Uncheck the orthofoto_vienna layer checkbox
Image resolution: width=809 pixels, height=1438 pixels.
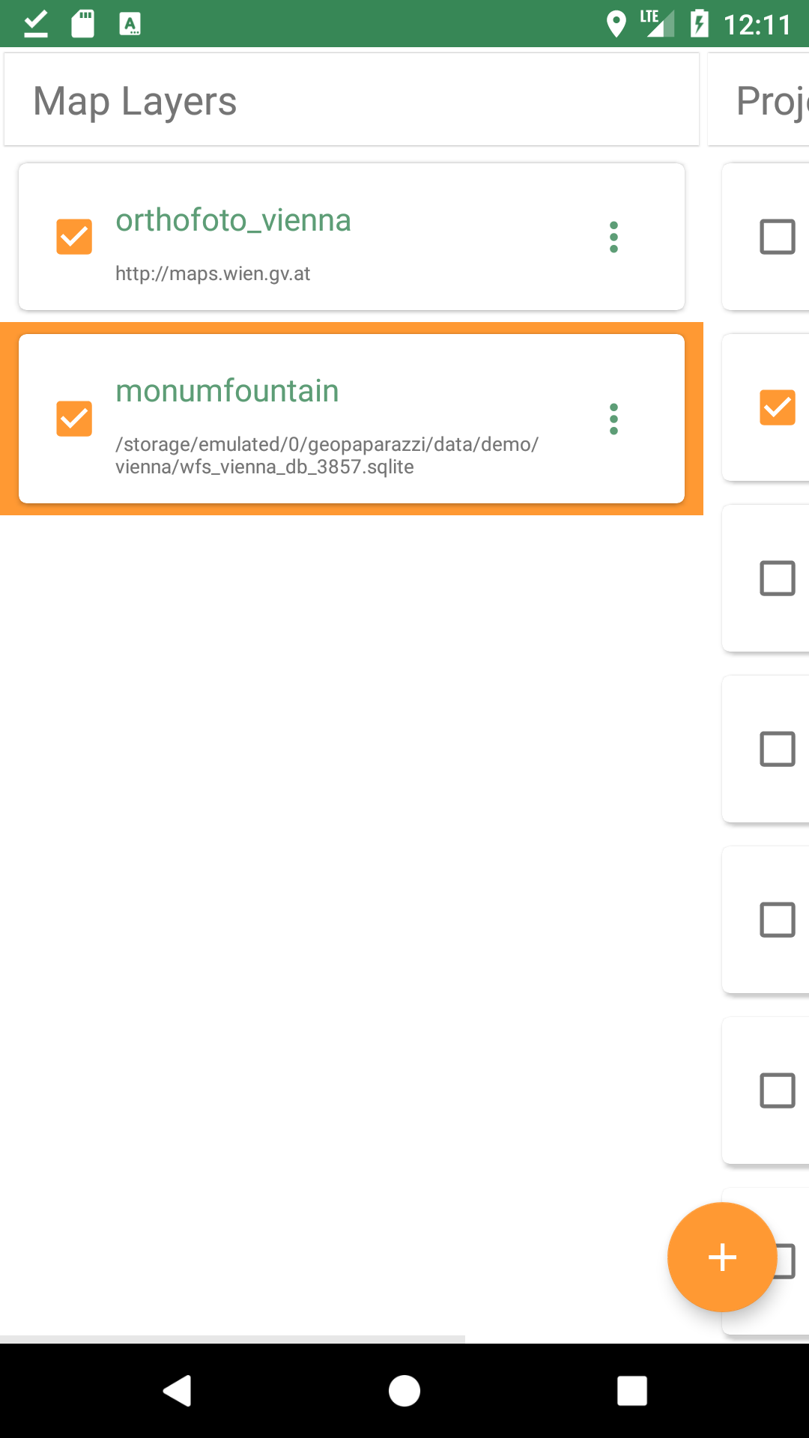tap(74, 237)
